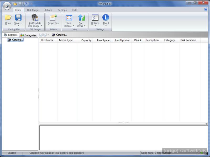Sort by the Disk # column header
Screen dimensions: 210x157
[x=138, y=40]
